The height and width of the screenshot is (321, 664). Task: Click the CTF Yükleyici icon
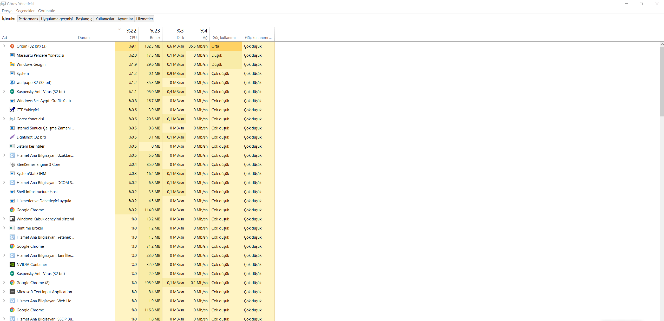[12, 110]
